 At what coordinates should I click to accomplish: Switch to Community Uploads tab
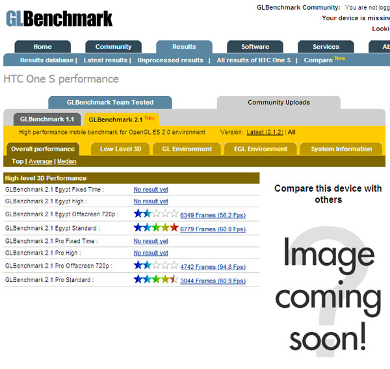coord(279,103)
